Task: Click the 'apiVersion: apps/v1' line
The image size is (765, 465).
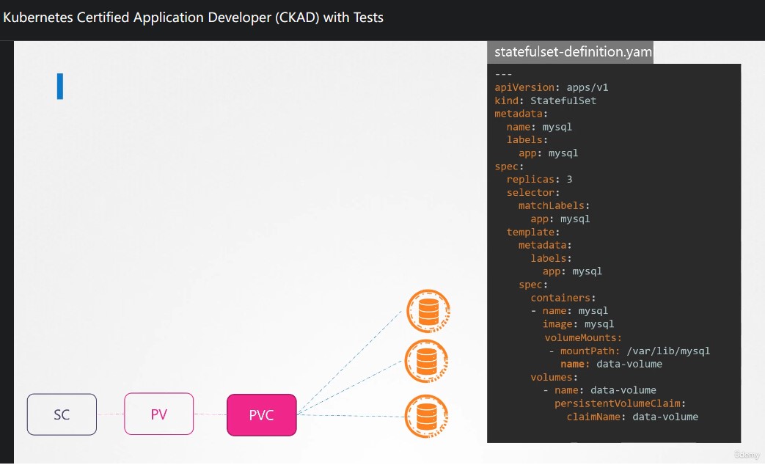Action: (x=552, y=87)
